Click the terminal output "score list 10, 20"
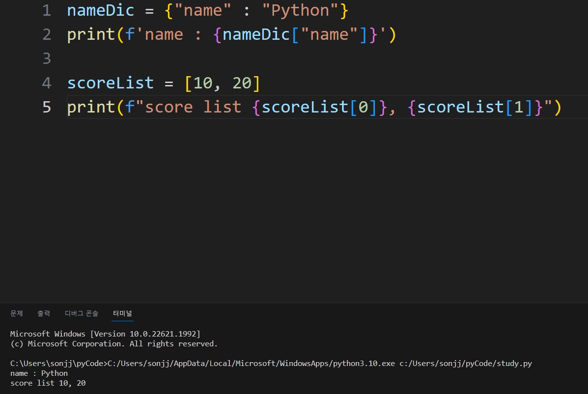 [48, 383]
